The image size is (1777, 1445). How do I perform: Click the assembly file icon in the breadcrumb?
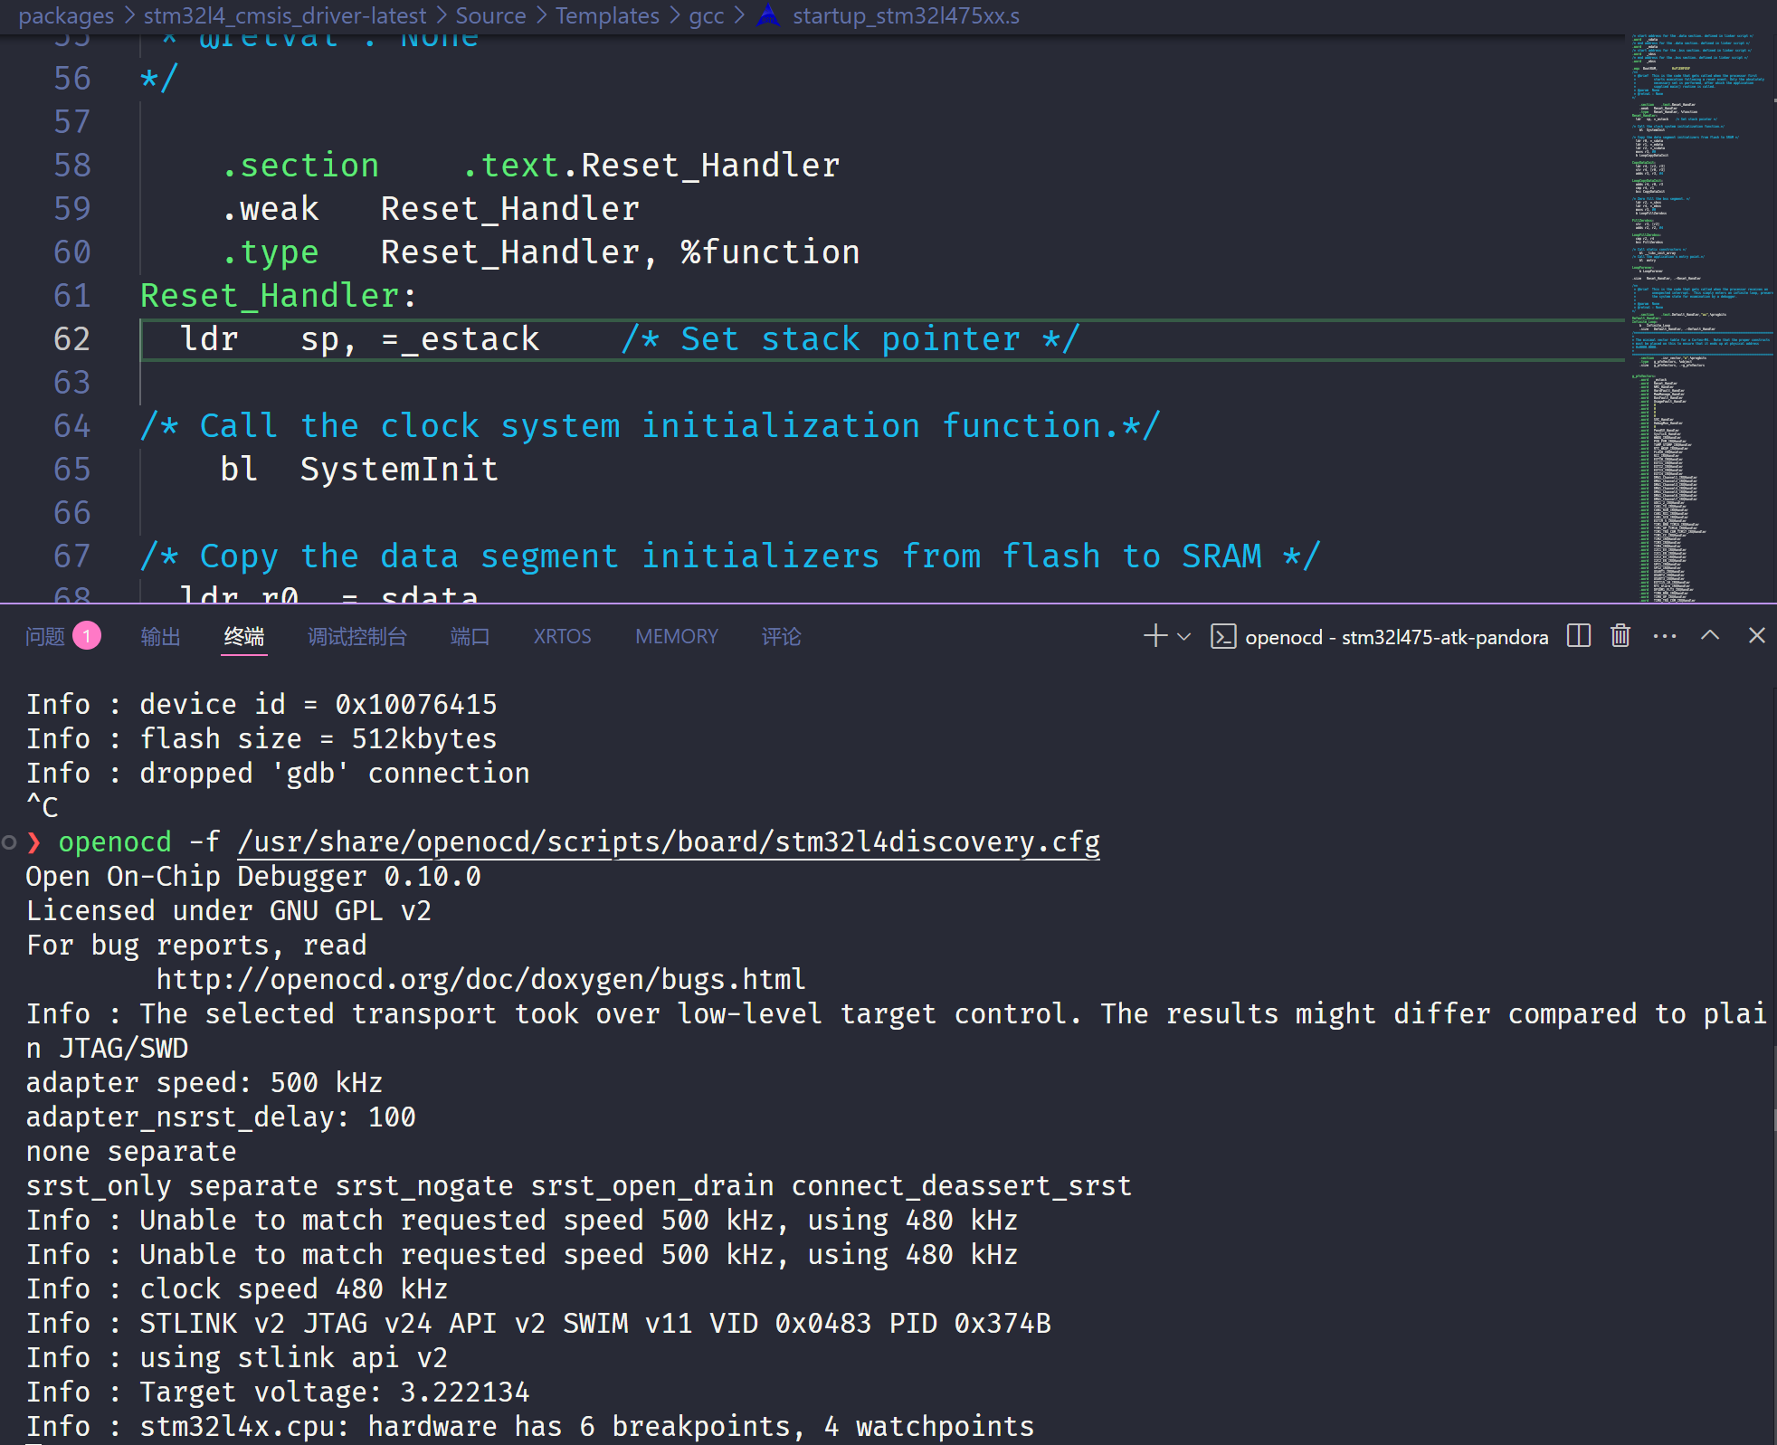[768, 15]
